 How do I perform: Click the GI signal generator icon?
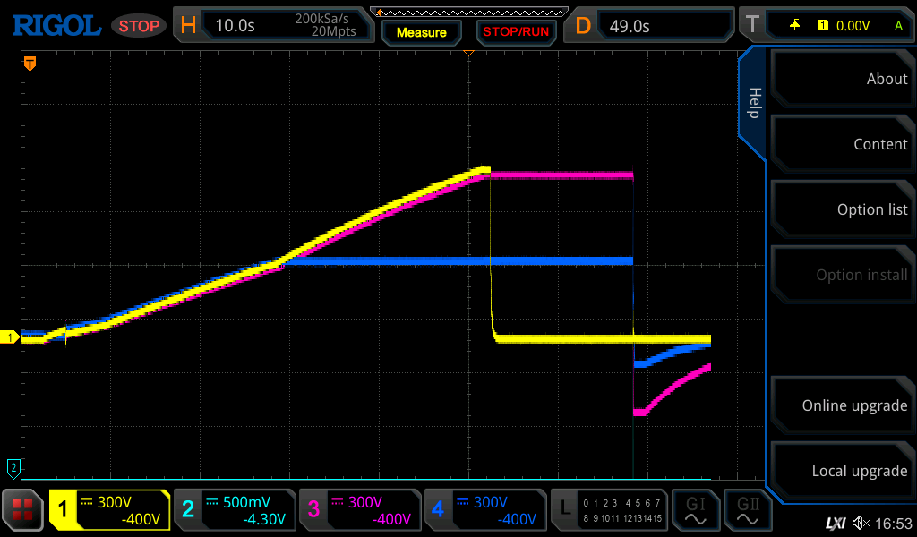click(694, 510)
